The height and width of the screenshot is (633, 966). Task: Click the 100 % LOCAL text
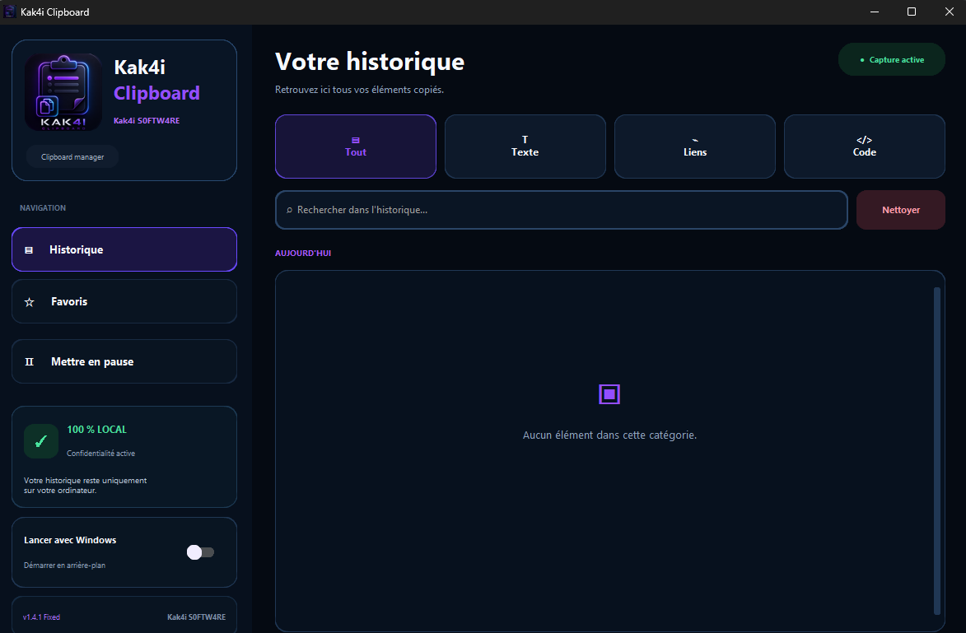click(x=96, y=430)
